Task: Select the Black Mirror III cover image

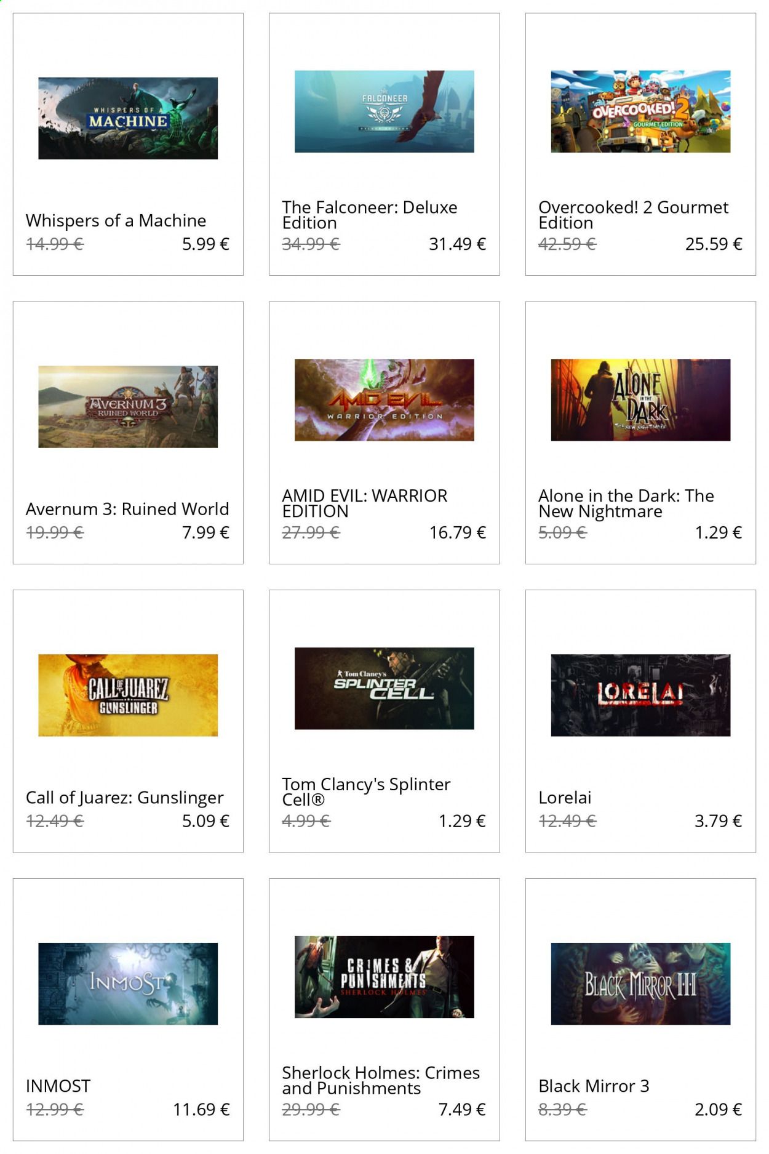Action: point(640,984)
